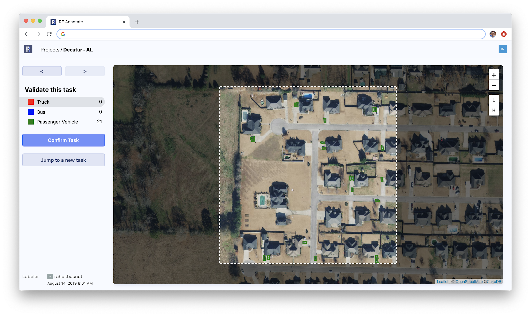Reload the page
The width and height of the screenshot is (531, 316).
(49, 34)
